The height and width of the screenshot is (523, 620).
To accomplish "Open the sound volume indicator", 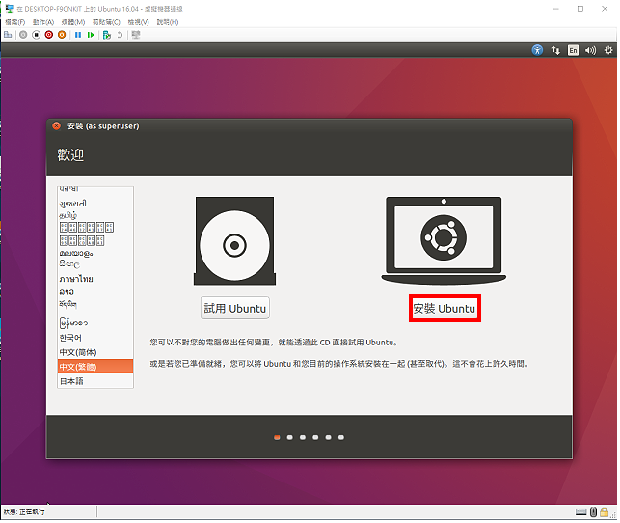I will coord(590,50).
